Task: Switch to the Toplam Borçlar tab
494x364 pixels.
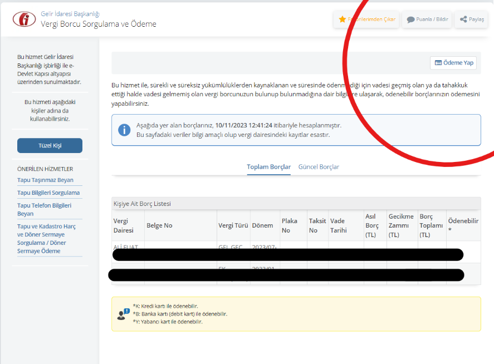Action: (268, 167)
